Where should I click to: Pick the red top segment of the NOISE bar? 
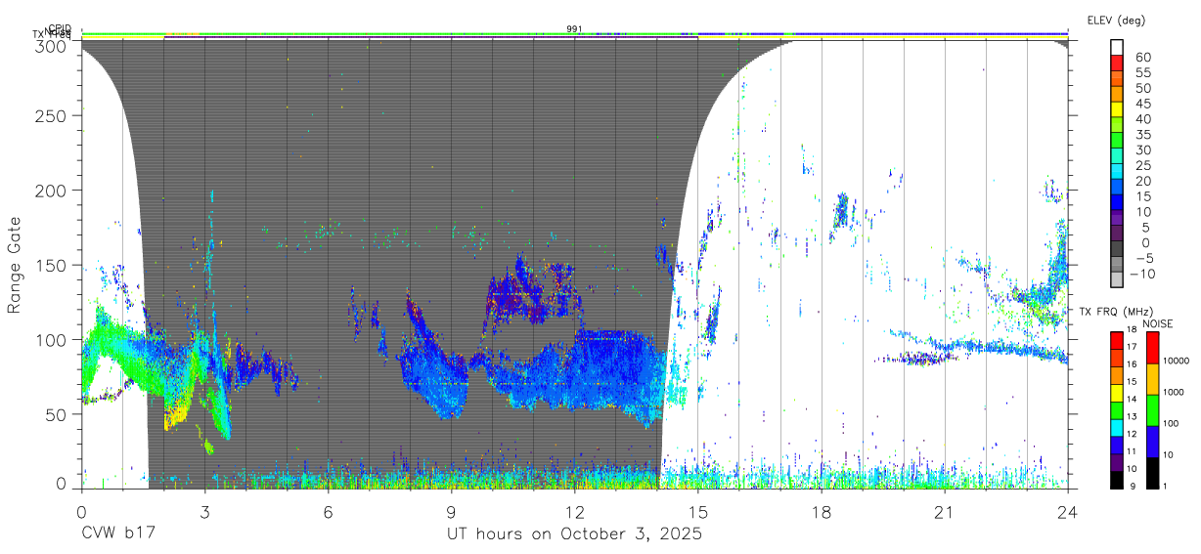point(1153,348)
